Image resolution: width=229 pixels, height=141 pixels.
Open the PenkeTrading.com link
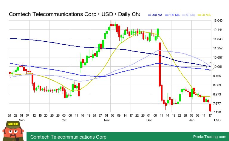pos(210,137)
